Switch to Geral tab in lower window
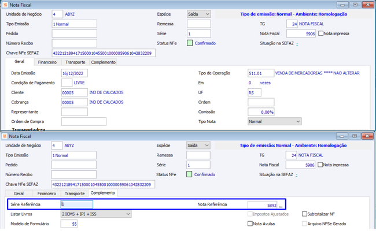 [x=19, y=193]
